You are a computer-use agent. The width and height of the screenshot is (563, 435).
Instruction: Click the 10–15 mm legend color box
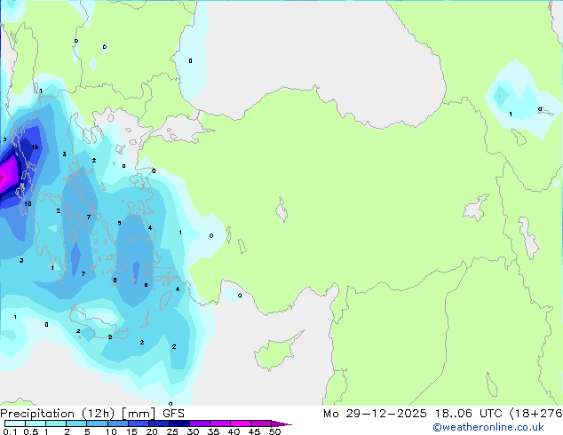pyautogui.click(x=117, y=423)
